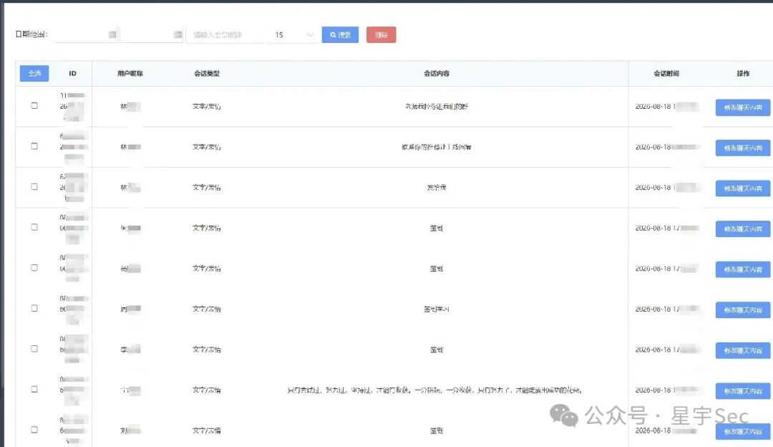The width and height of the screenshot is (773, 447).
Task: Open the end date calendar icon
Action: pyautogui.click(x=178, y=34)
